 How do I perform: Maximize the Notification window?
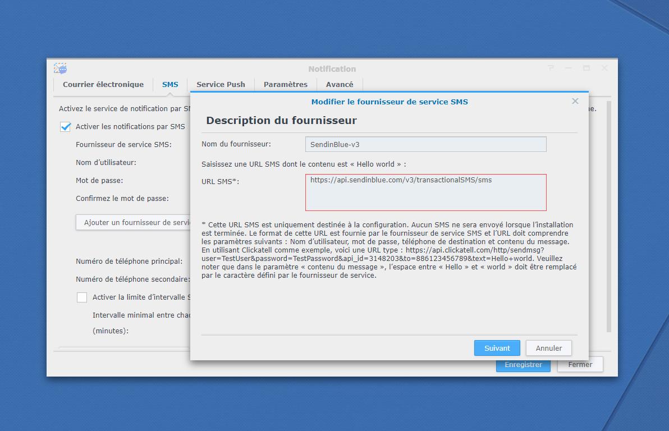[x=586, y=68]
